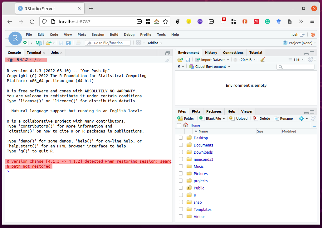The width and height of the screenshot is (322, 228).
Task: Open the browse path ellipsis button
Action: click(314, 125)
